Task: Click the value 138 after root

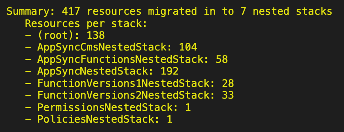Action: [96, 35]
